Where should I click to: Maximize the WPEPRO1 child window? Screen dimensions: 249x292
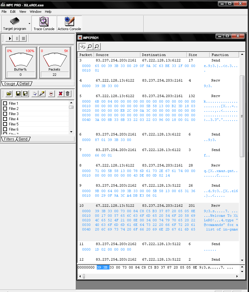(x=227, y=36)
